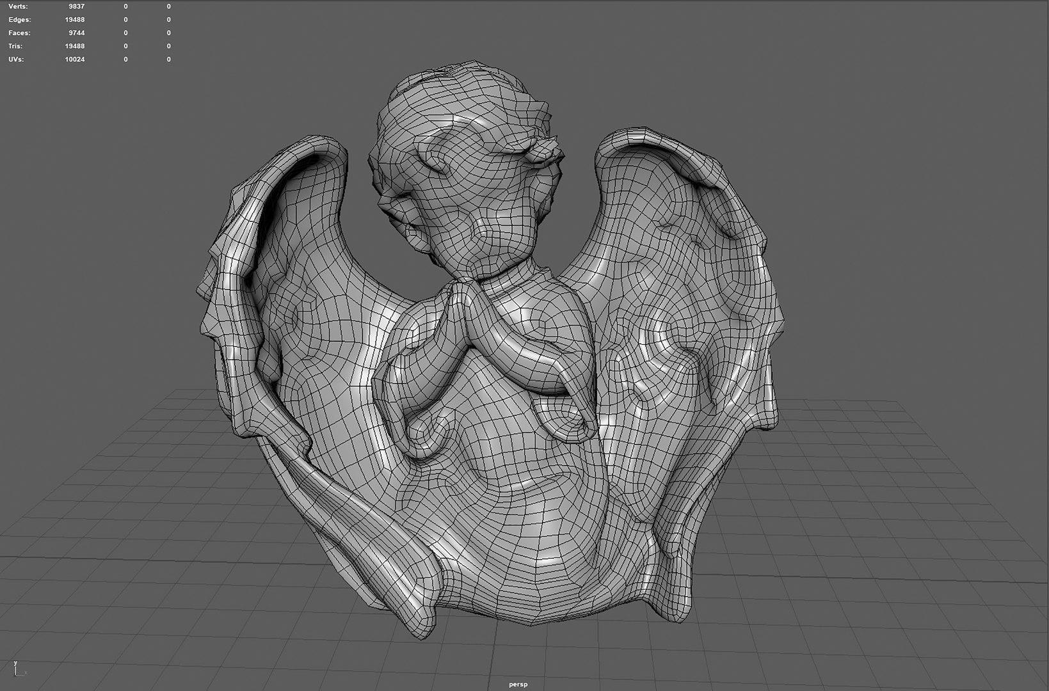Viewport: 1049px width, 691px height.
Task: Click the Edges count value 19488
Action: click(75, 20)
